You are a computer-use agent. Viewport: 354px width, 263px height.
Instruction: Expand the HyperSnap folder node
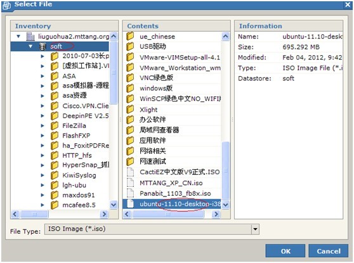[x=43, y=165]
